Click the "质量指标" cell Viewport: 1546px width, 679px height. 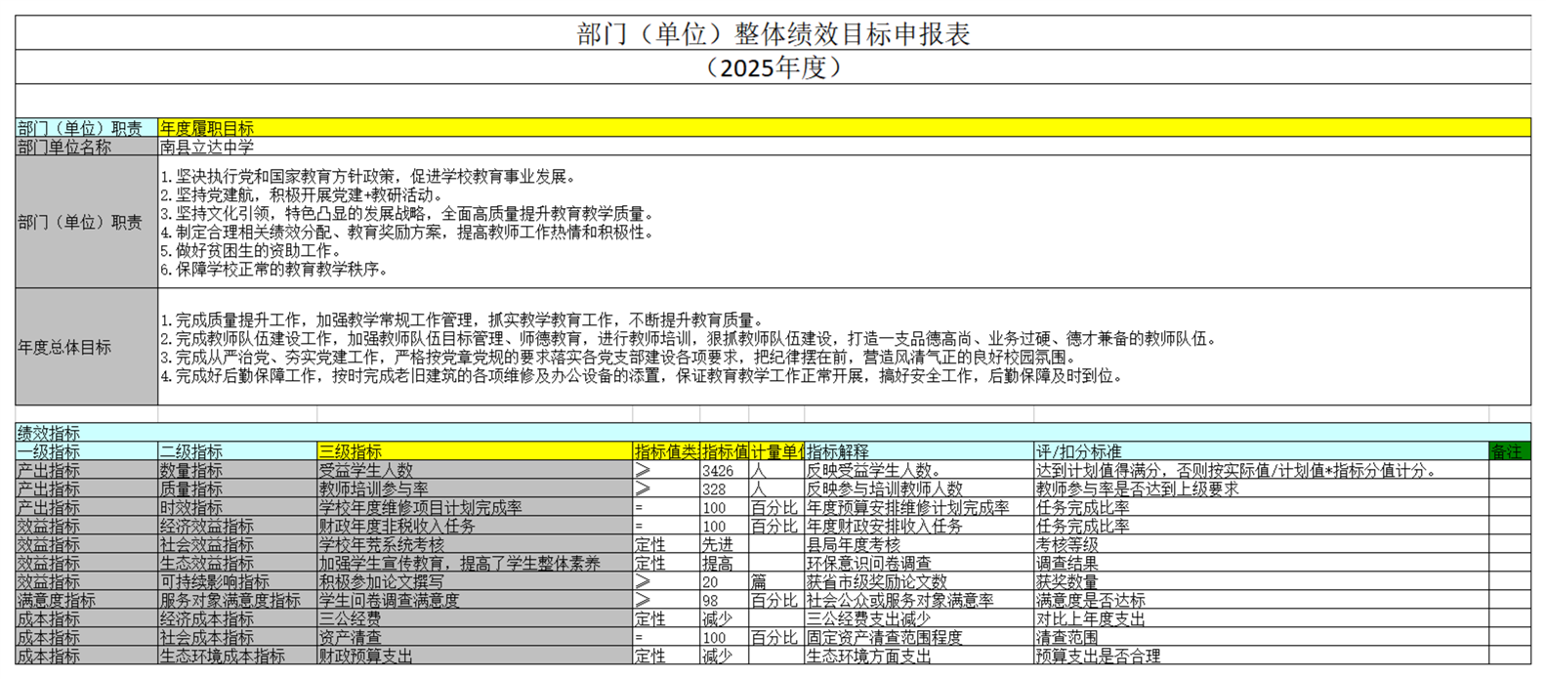(237, 488)
